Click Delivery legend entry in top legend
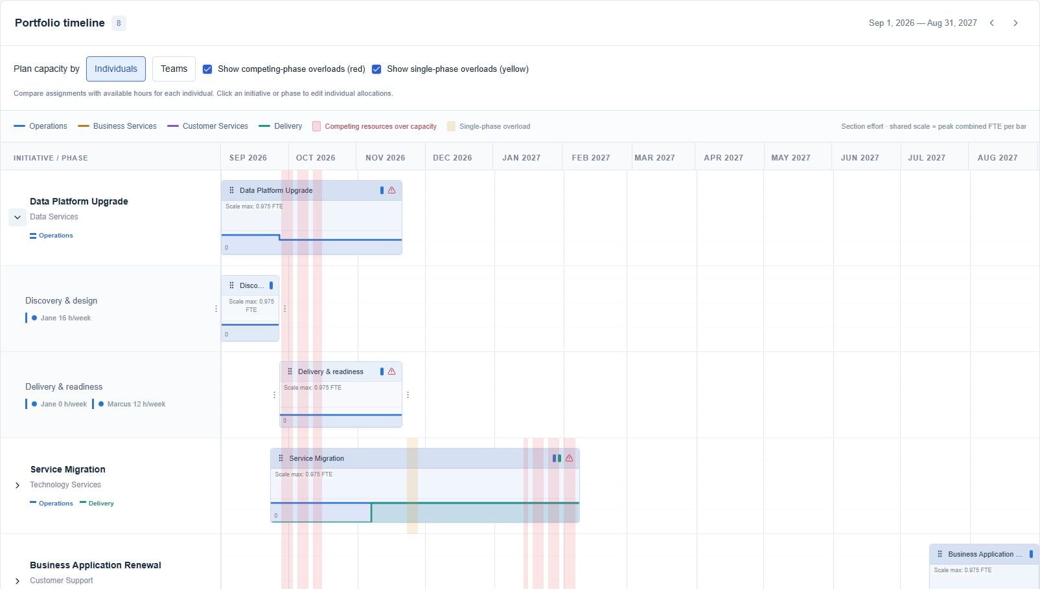The width and height of the screenshot is (1040, 589). (x=281, y=126)
